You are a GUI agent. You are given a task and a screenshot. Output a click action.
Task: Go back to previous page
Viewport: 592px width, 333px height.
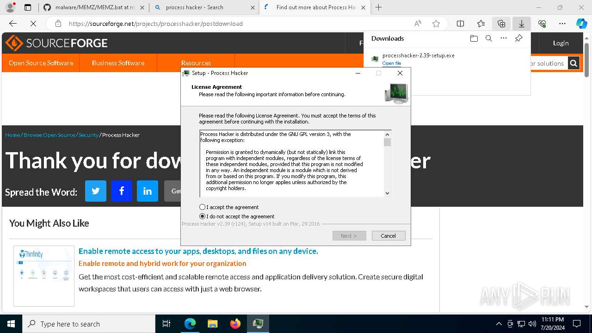pos(13,24)
